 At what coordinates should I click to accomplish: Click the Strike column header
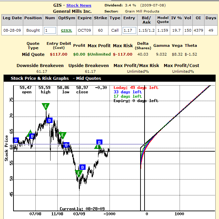pyautogui.click(x=100, y=18)
